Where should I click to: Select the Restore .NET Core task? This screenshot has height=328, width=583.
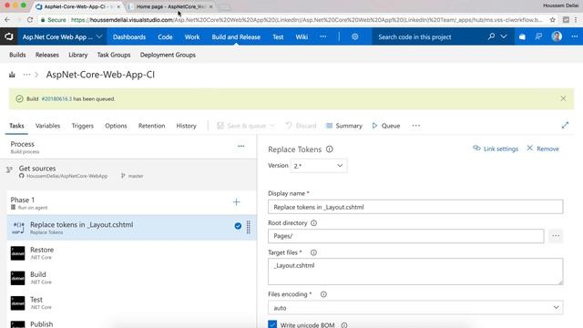(131, 253)
